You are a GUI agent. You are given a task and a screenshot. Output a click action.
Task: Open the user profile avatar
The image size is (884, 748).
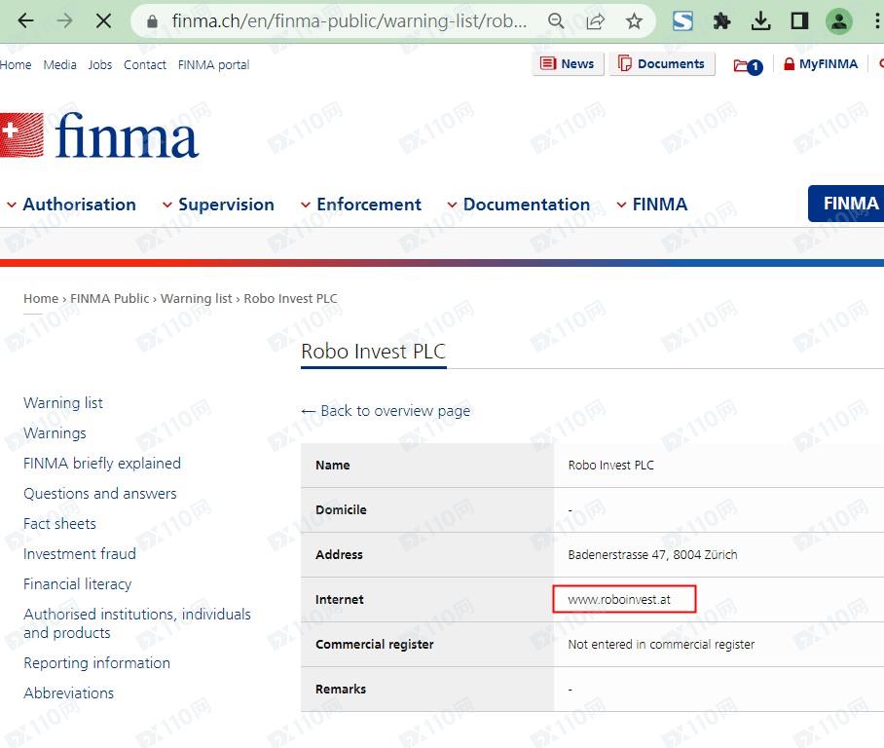pos(838,20)
